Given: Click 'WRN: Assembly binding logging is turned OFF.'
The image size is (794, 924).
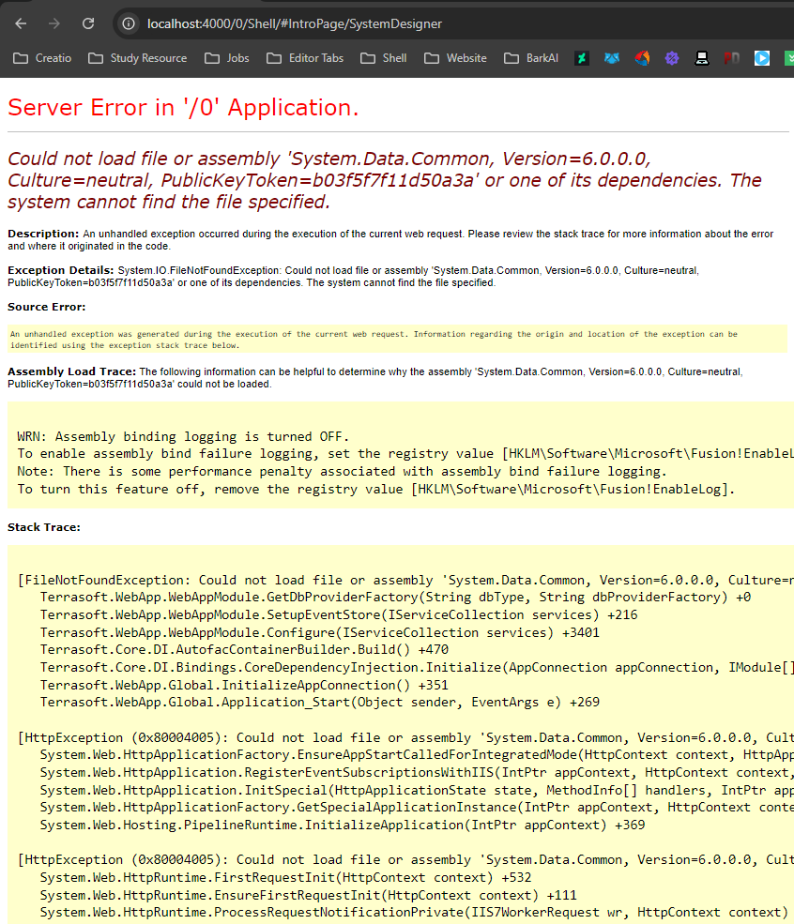Looking at the screenshot, I should tap(183, 436).
